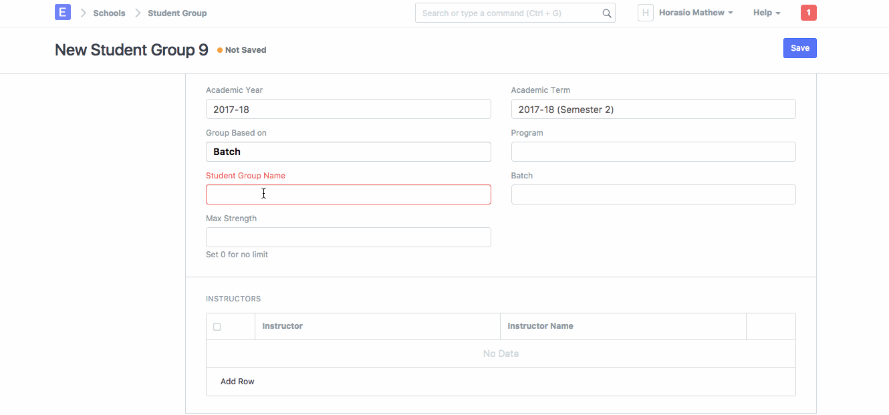Add Row to the Instructors table
The width and height of the screenshot is (889, 415).
click(237, 382)
